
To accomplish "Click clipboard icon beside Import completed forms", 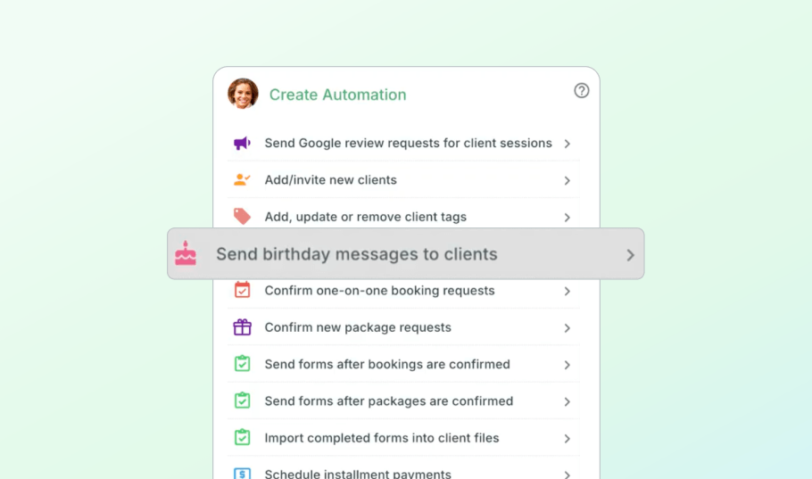I will click(242, 437).
